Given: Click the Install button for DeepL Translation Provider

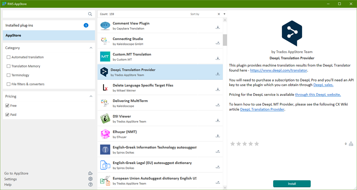Looking at the screenshot, I should click(292, 184).
